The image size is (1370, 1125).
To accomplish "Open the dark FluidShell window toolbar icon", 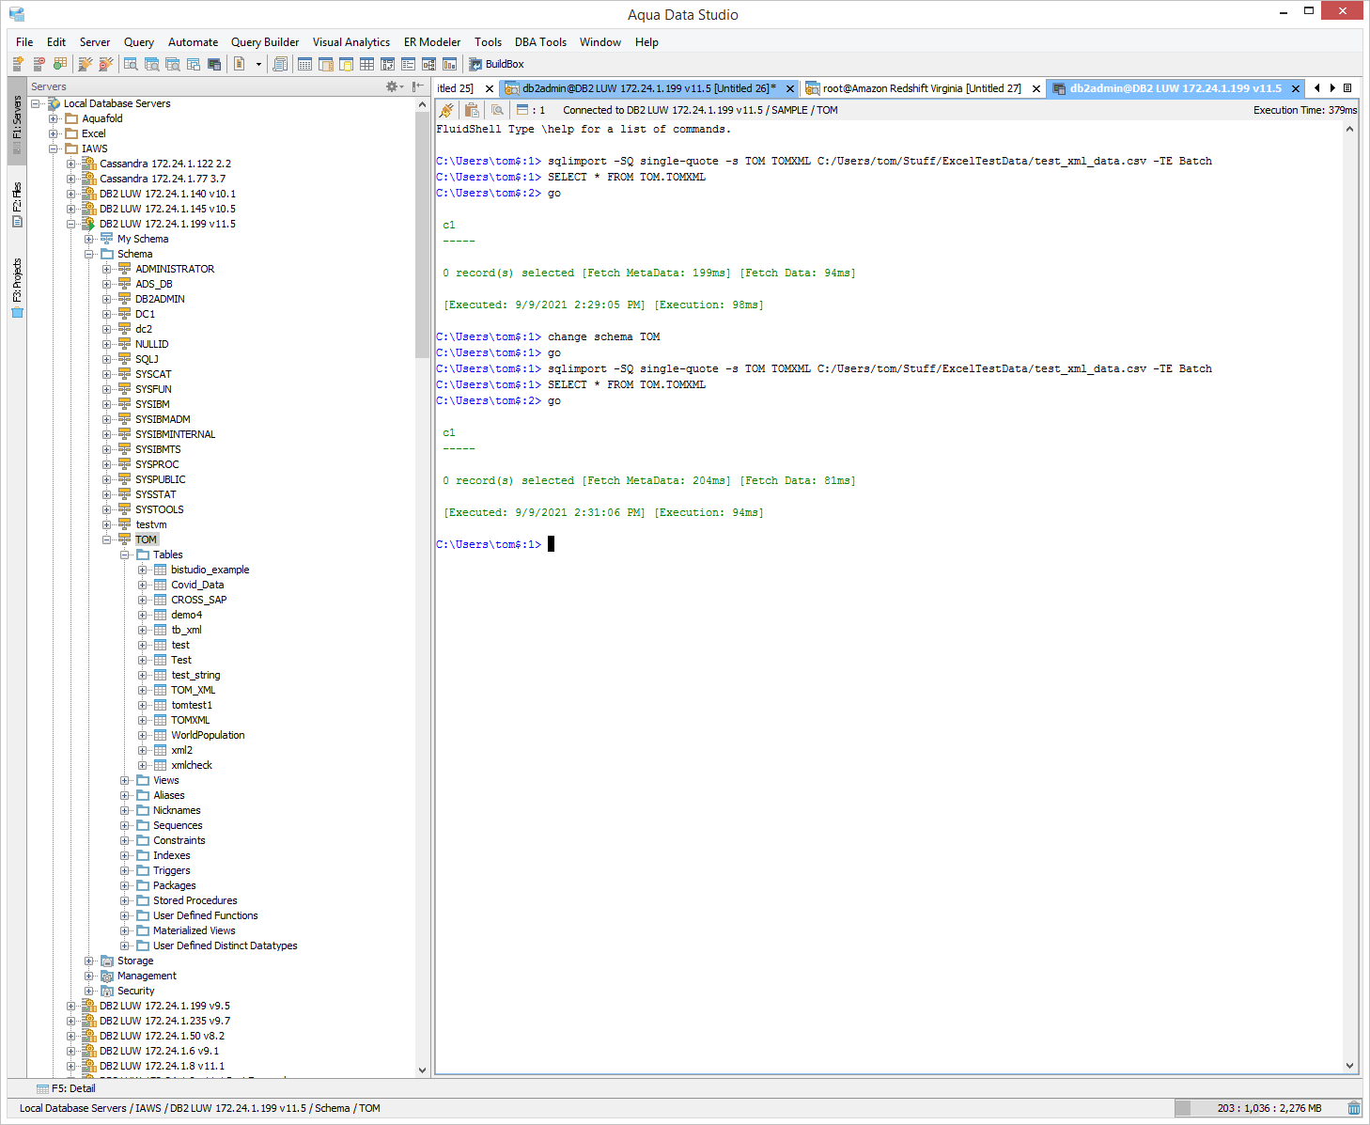I will coord(214,64).
